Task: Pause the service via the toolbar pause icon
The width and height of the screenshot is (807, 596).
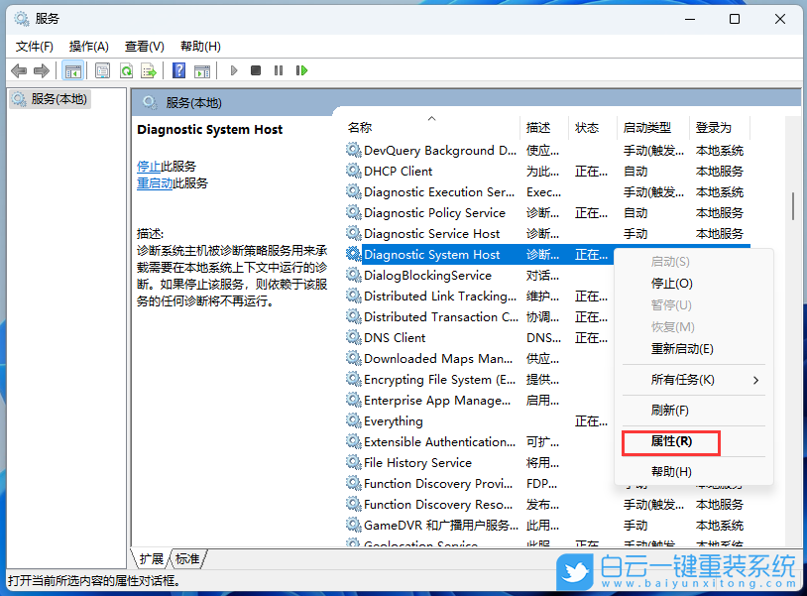Action: [279, 70]
